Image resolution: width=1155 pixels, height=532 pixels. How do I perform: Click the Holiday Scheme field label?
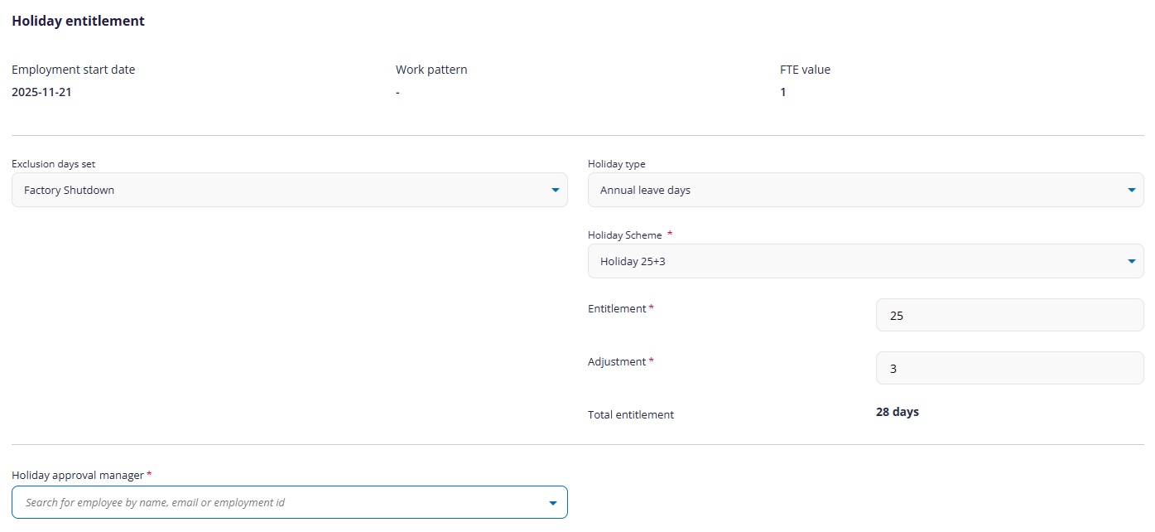(624, 235)
